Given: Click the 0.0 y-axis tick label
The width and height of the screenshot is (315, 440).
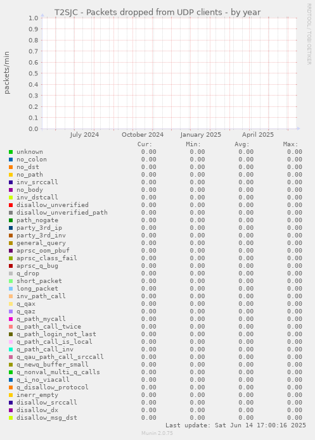Looking at the screenshot, I should [33, 129].
